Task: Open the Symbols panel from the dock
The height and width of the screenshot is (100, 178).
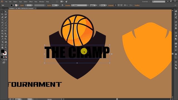Action: click(x=176, y=28)
